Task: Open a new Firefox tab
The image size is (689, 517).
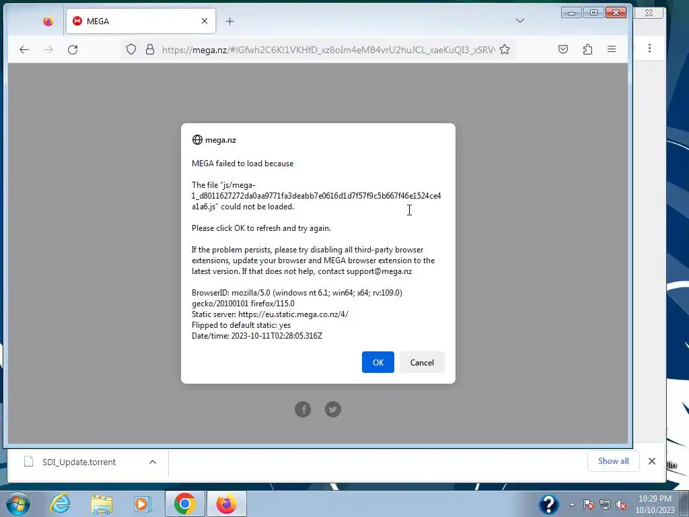Action: (x=230, y=21)
